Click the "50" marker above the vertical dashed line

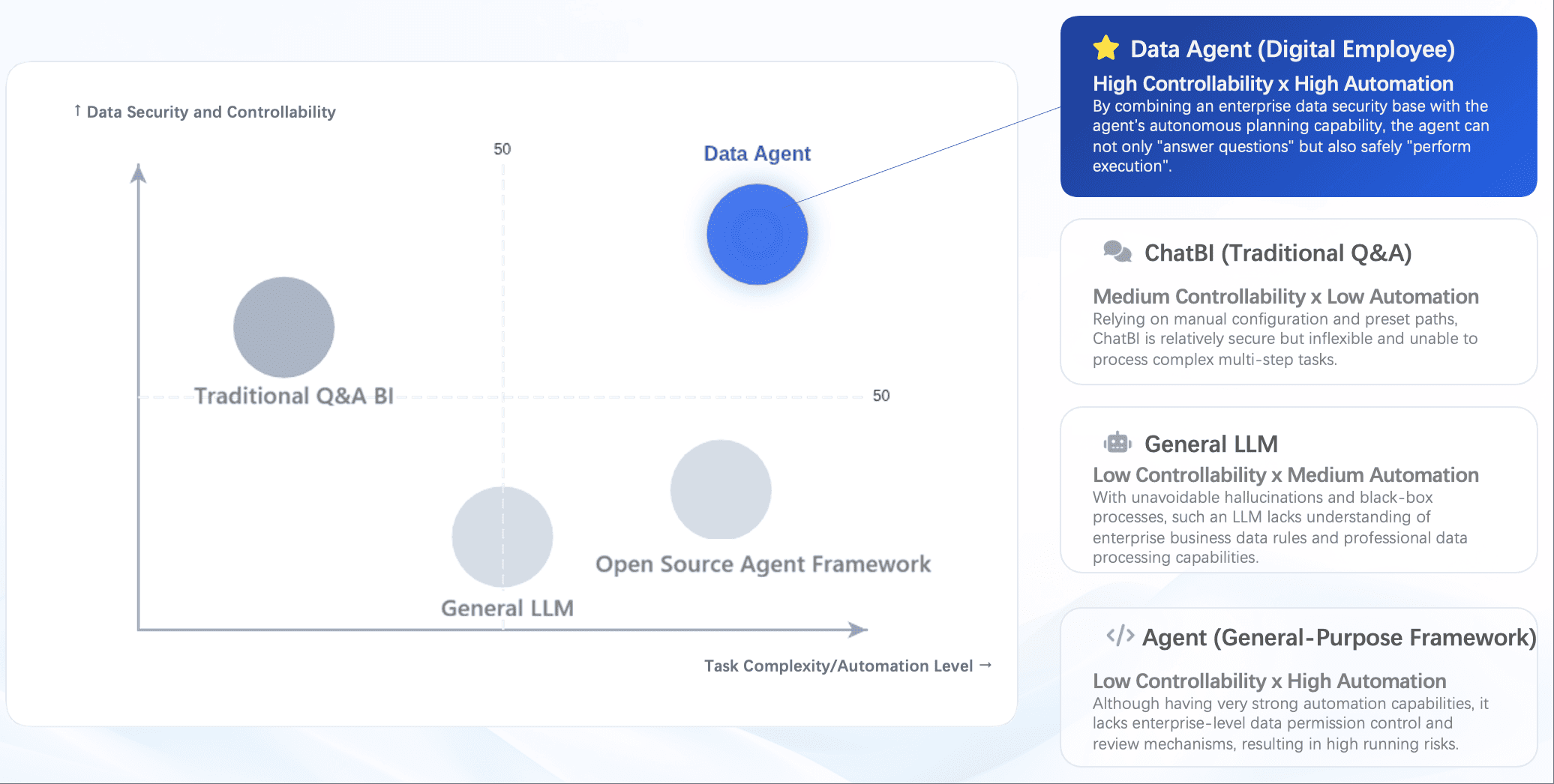click(502, 149)
